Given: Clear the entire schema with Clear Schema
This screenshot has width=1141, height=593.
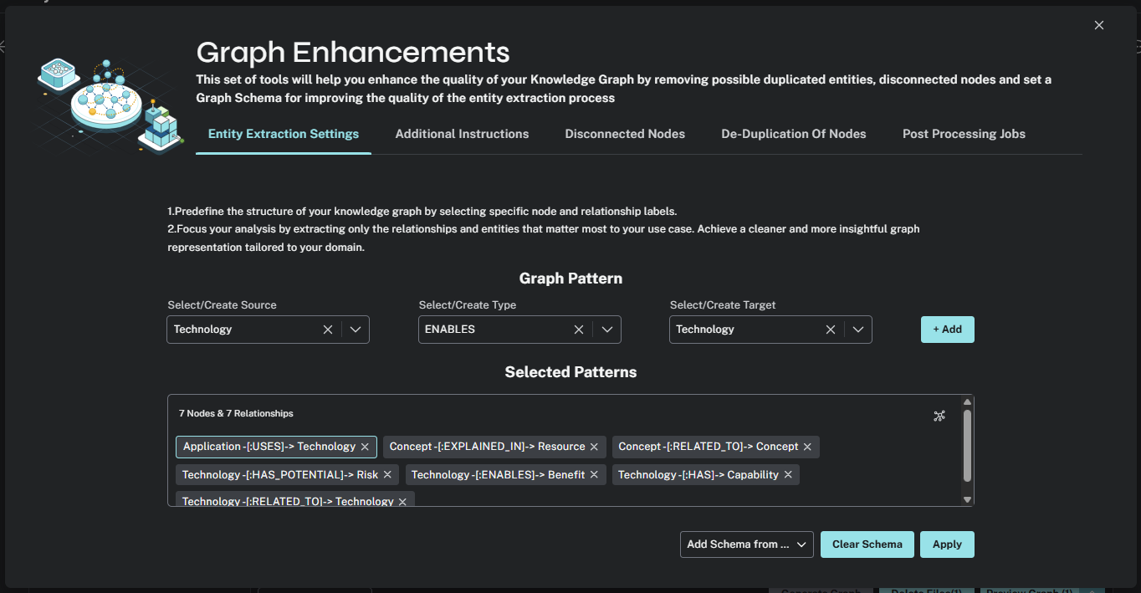Looking at the screenshot, I should click(867, 544).
